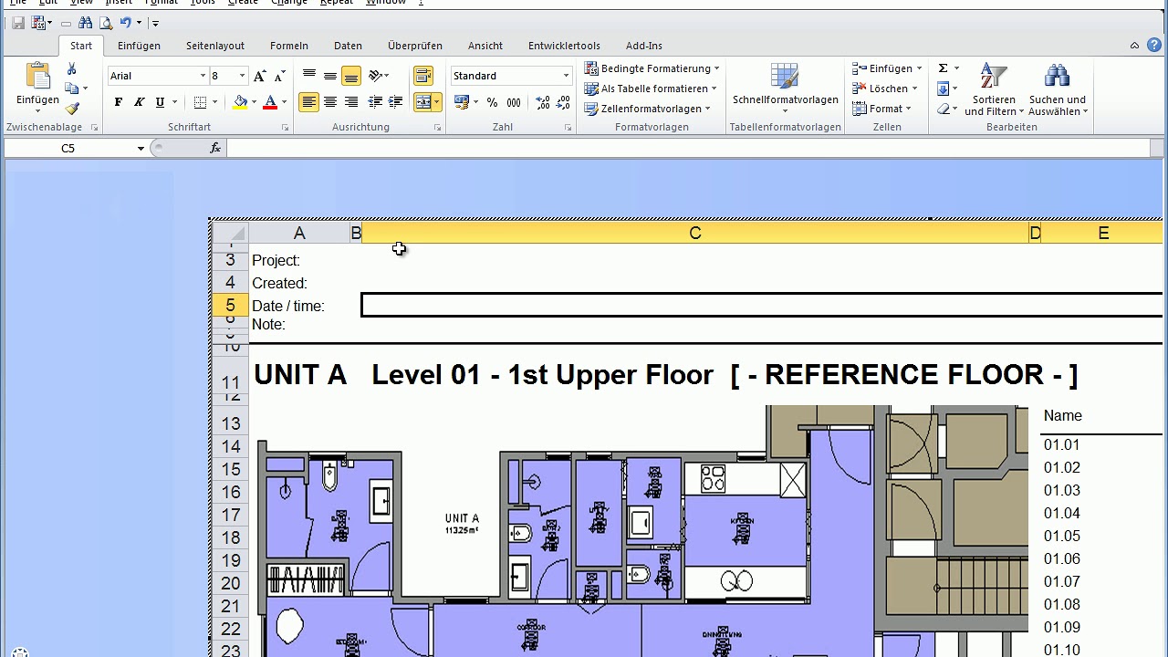This screenshot has width=1168, height=657.
Task: Toggle center horizontal alignment
Action: [330, 102]
